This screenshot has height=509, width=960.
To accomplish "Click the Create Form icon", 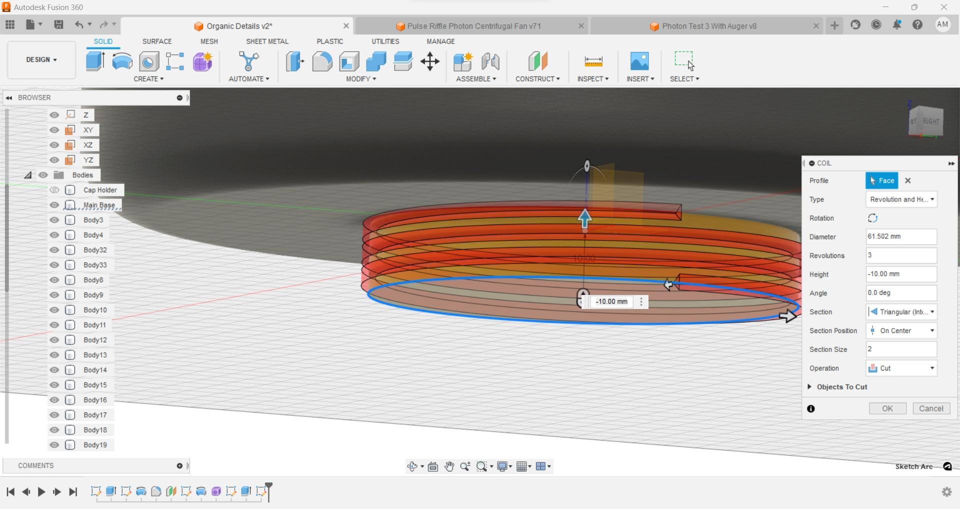I will (202, 61).
